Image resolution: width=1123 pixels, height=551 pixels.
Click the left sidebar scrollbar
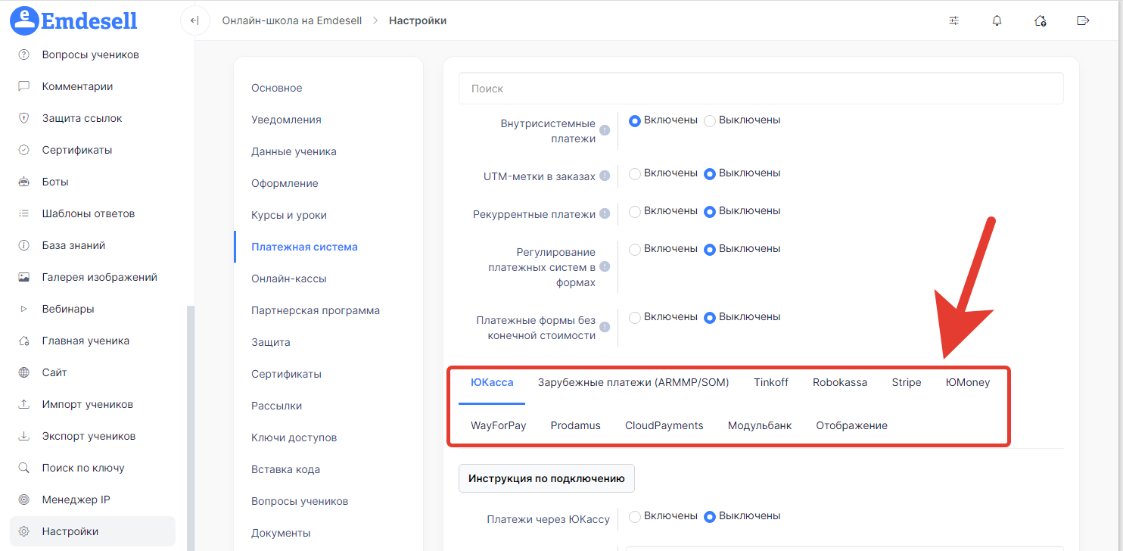(x=191, y=428)
